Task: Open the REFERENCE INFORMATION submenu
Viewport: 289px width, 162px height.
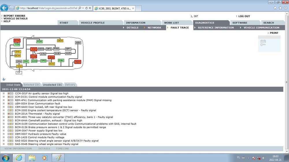Action: [x=216, y=28]
